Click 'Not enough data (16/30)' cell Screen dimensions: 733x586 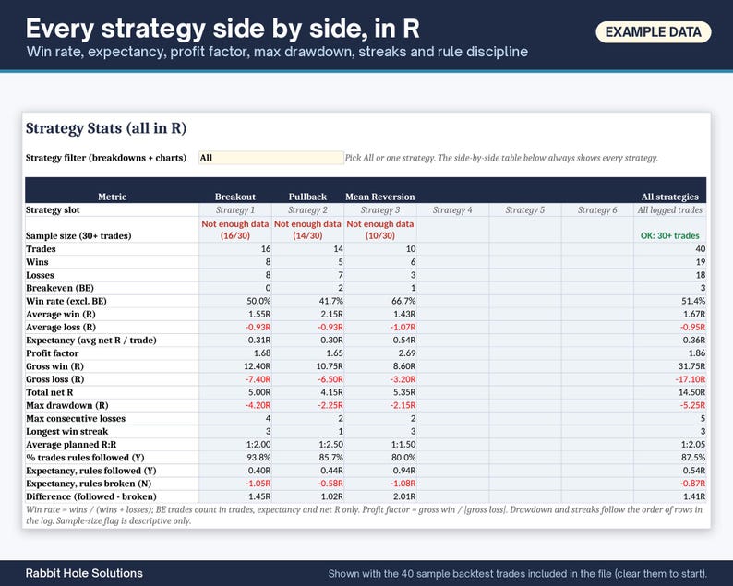coord(235,230)
